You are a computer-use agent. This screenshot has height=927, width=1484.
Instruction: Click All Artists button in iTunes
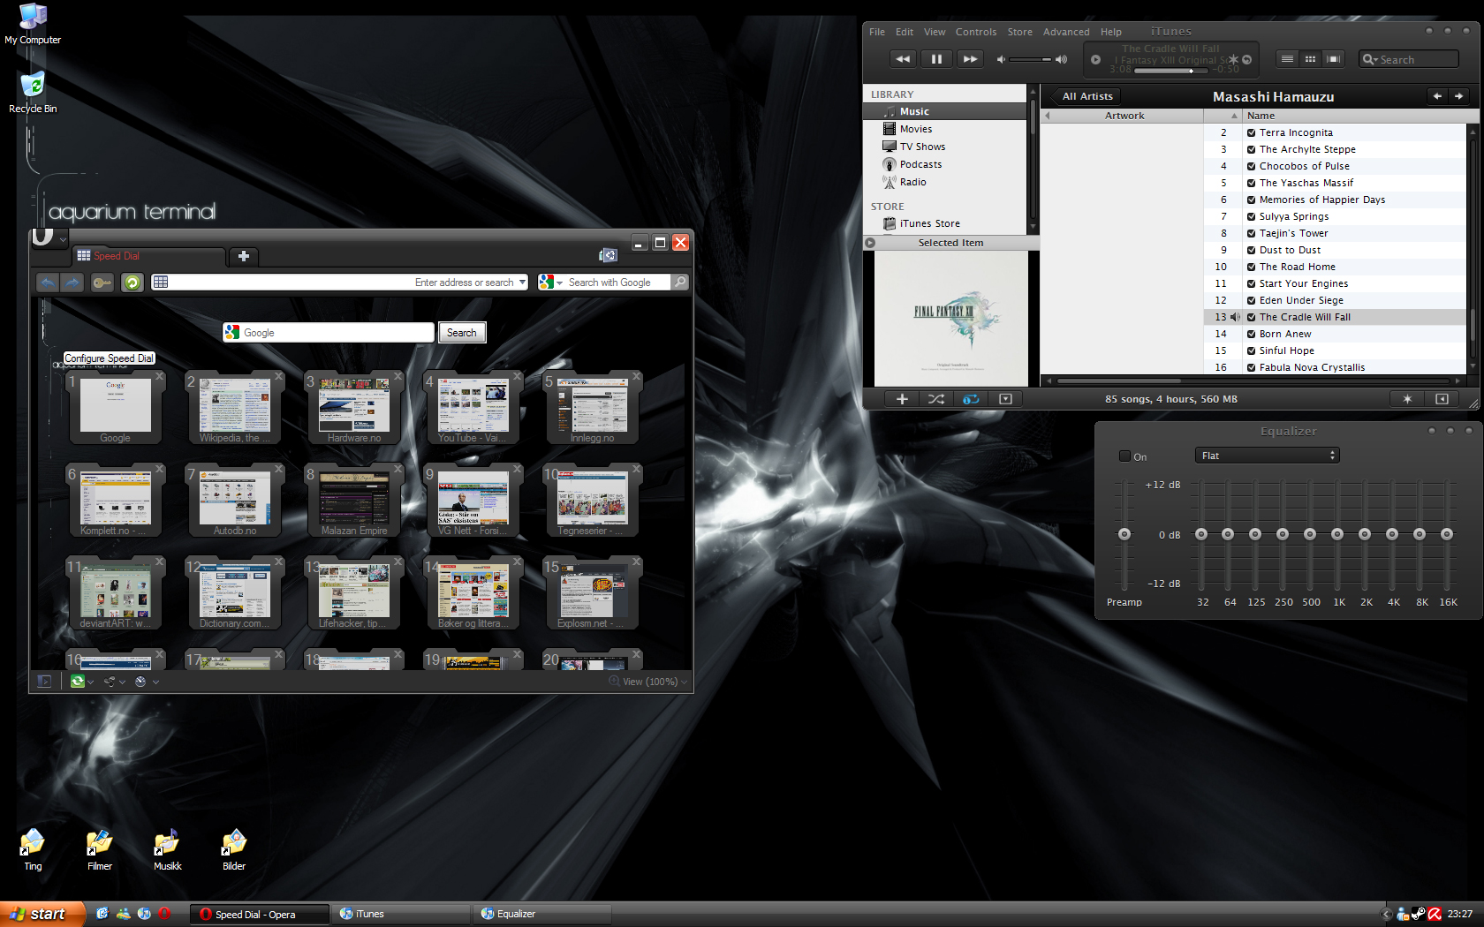point(1087,96)
